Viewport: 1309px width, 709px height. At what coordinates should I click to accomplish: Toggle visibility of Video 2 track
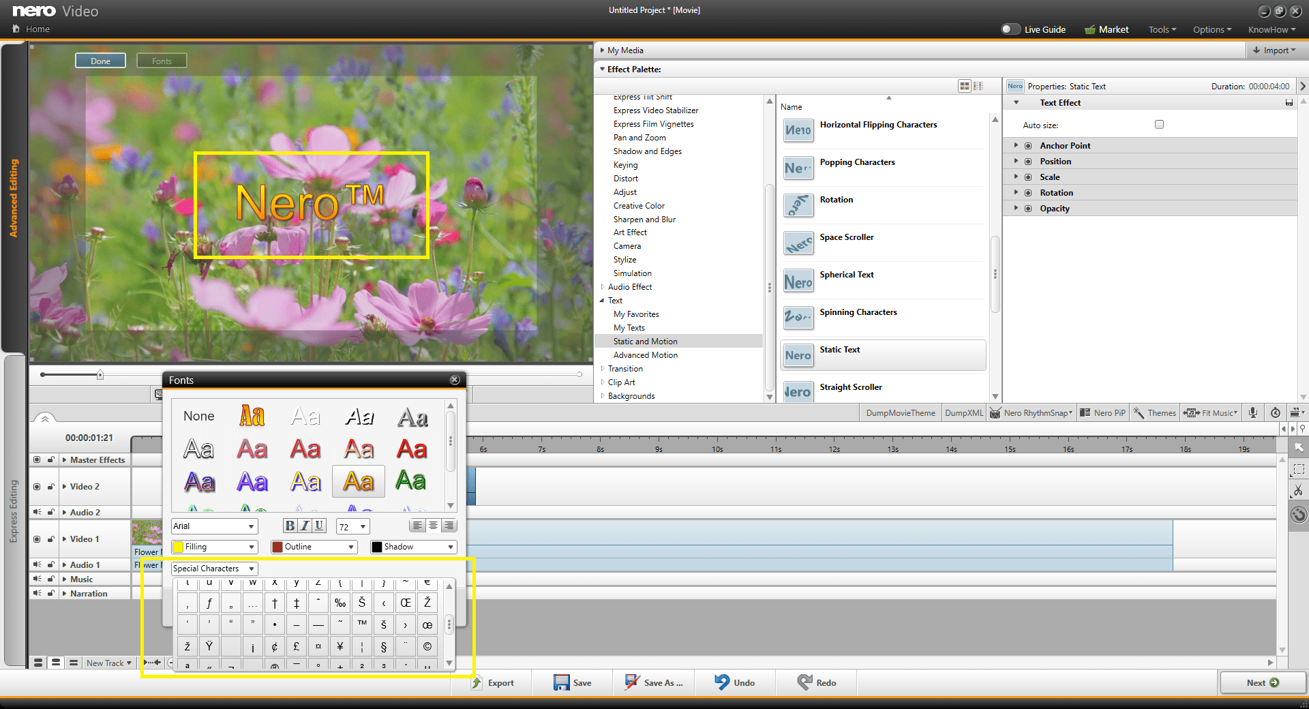(x=37, y=487)
